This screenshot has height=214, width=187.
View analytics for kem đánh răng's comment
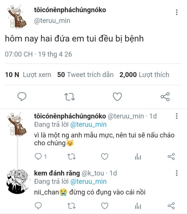(x=138, y=206)
